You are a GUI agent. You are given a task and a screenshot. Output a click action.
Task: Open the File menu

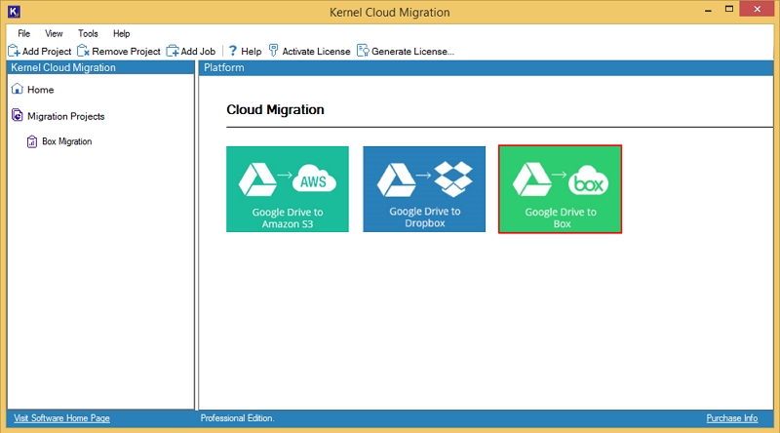pyautogui.click(x=23, y=33)
